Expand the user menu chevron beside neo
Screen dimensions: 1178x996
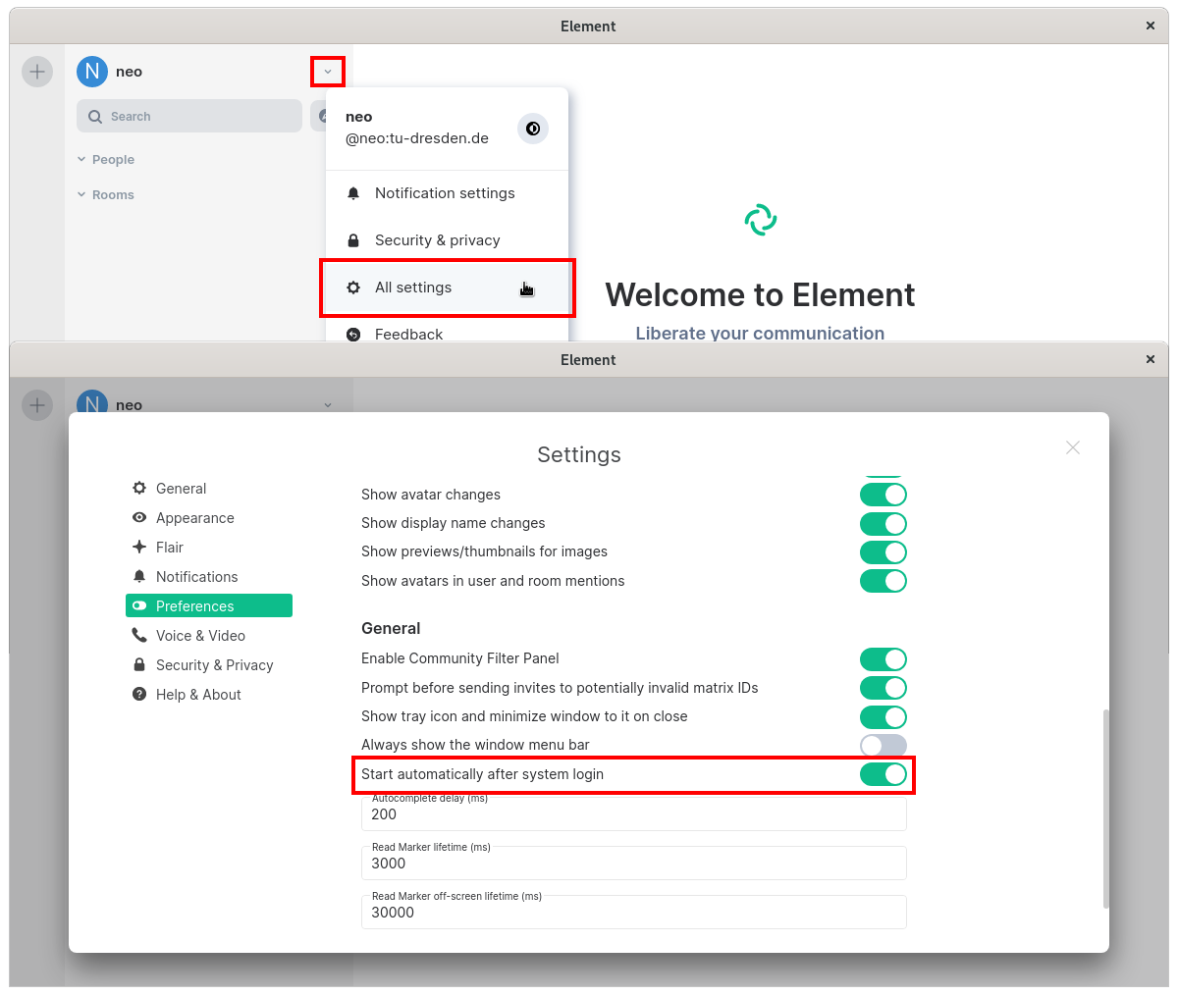tap(328, 72)
